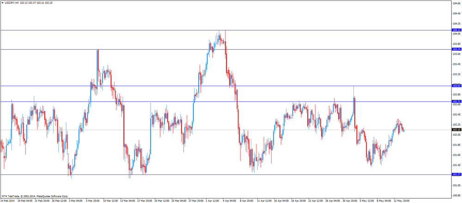Click the 18 Apr 20:00 time label
This screenshot has width=462, height=203.
pyautogui.click(x=298, y=201)
